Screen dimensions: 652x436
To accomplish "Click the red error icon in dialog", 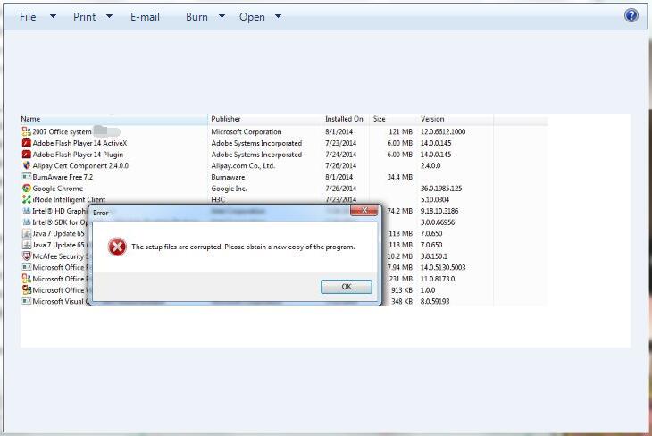I will point(117,247).
